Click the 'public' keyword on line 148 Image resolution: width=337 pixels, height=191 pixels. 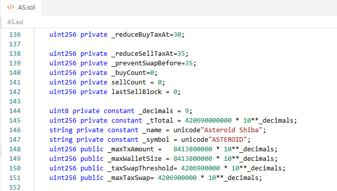point(92,149)
